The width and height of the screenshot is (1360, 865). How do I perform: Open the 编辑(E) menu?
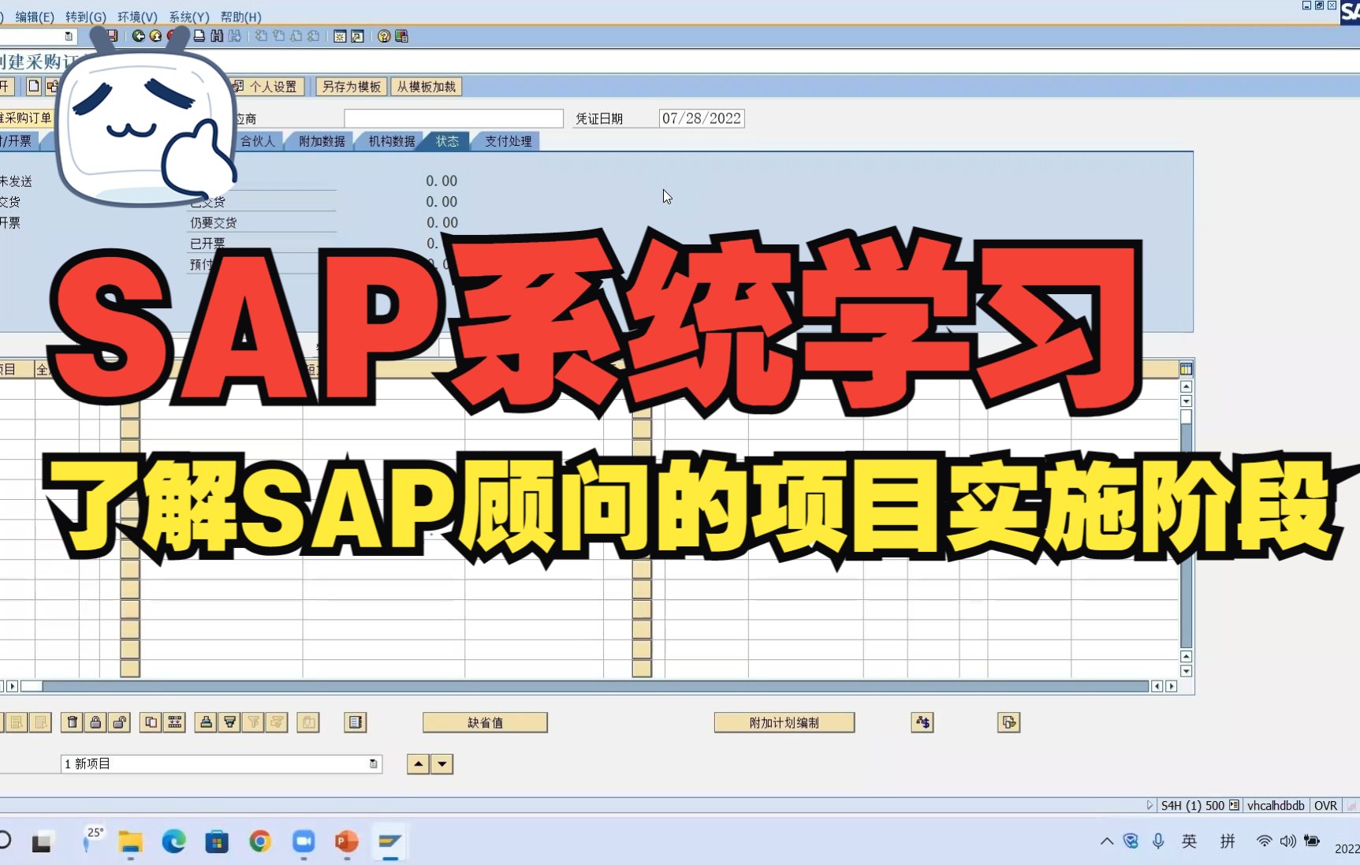tap(35, 17)
